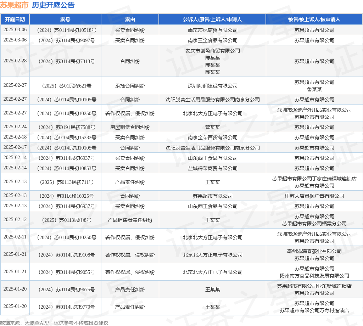This screenshot has height=326, width=363.
Task: Click defendant 苏果超市有限公司栖霞分公司
Action: [314, 224]
